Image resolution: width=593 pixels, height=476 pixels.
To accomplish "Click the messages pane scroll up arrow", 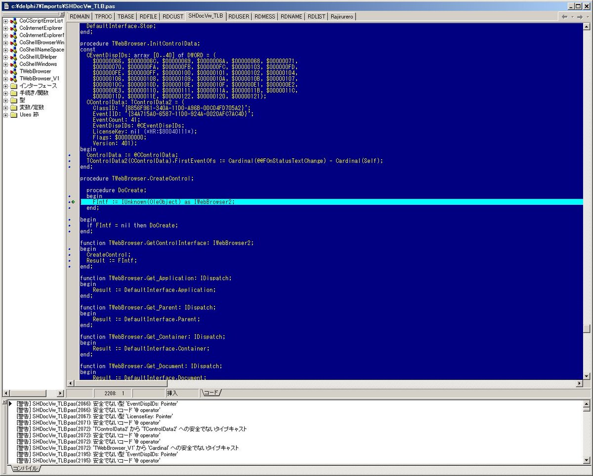I will point(587,404).
